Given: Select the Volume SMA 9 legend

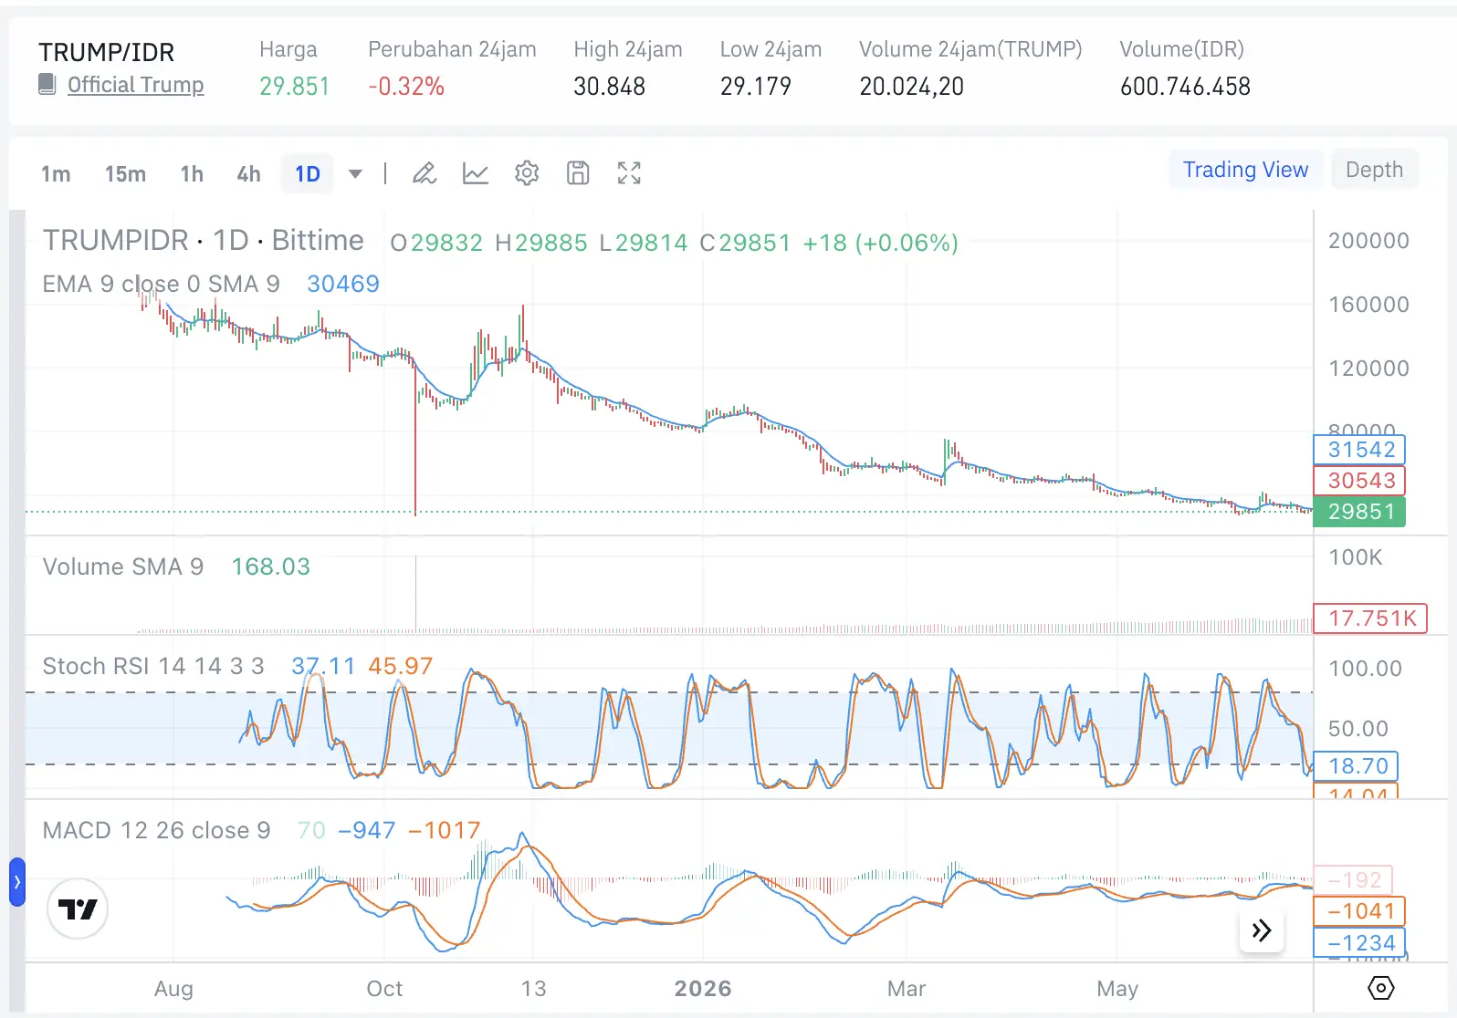Looking at the screenshot, I should pyautogui.click(x=123, y=566).
